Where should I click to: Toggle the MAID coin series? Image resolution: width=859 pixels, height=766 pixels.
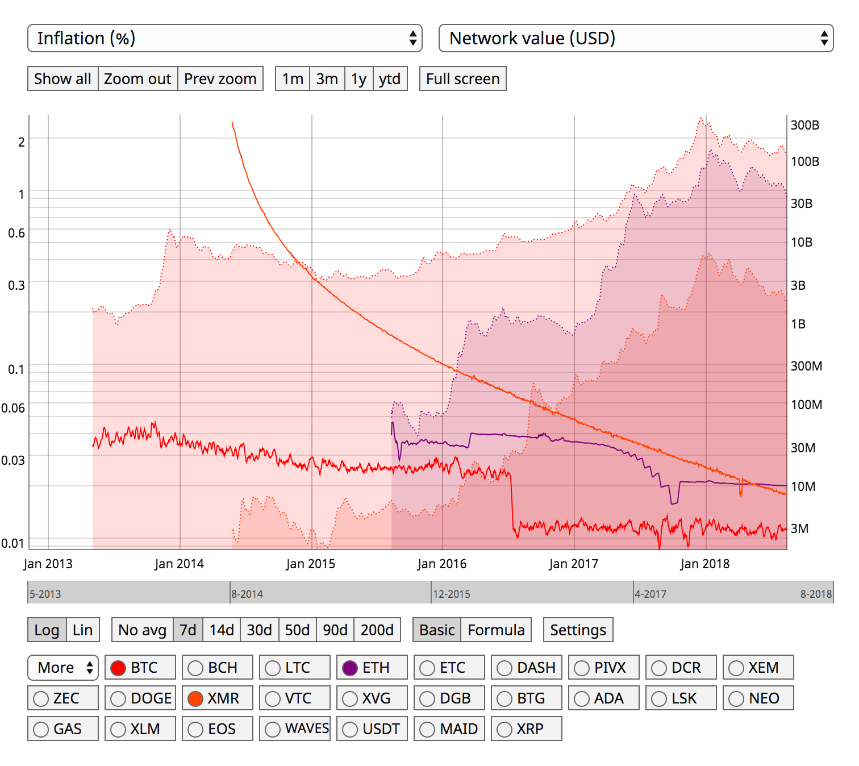449,728
